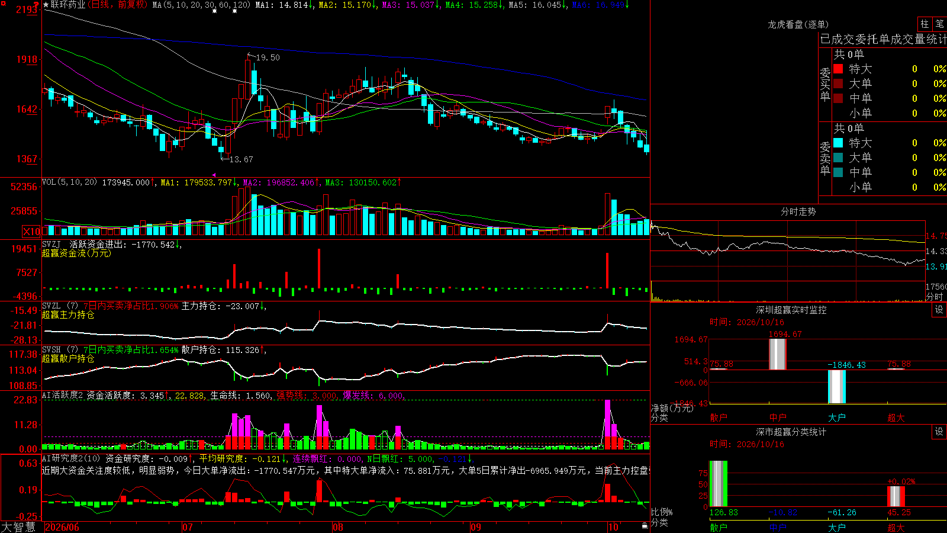Click the 超赢散户持仓 indicator name

(x=68, y=359)
